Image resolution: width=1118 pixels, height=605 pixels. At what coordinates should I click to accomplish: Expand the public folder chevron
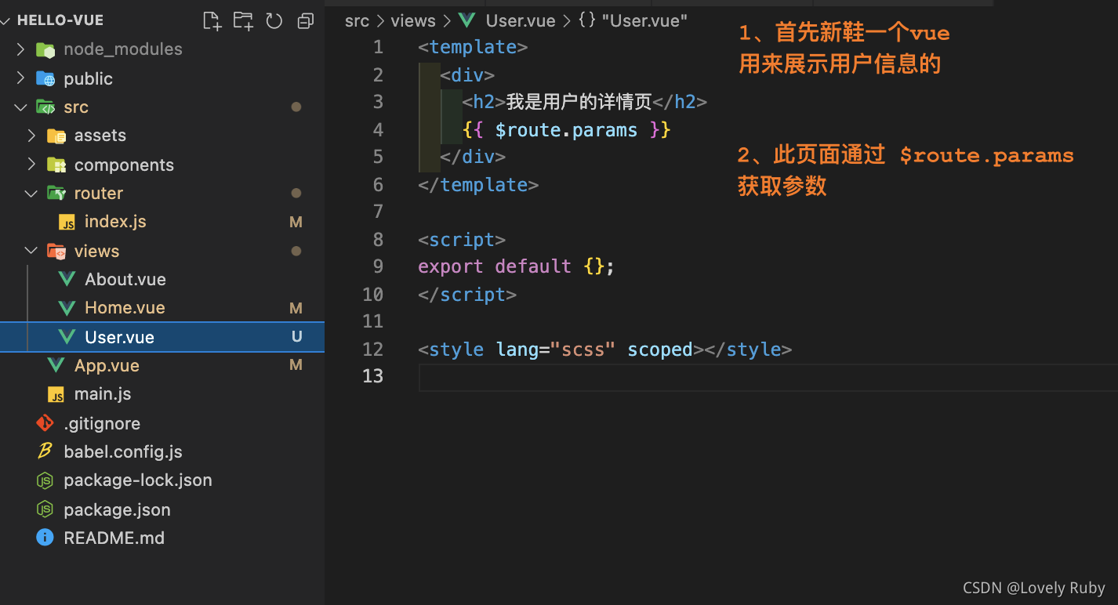pos(21,78)
